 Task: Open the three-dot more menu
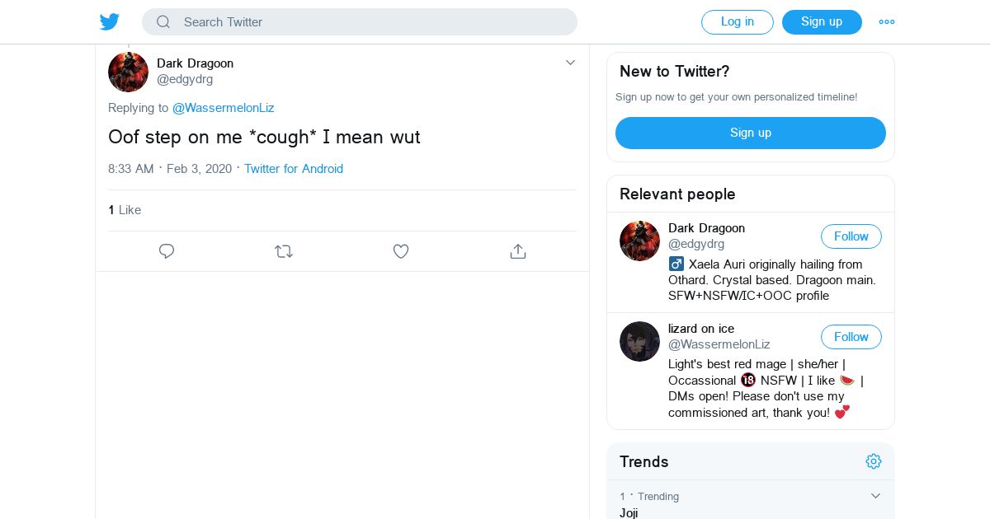tap(887, 22)
